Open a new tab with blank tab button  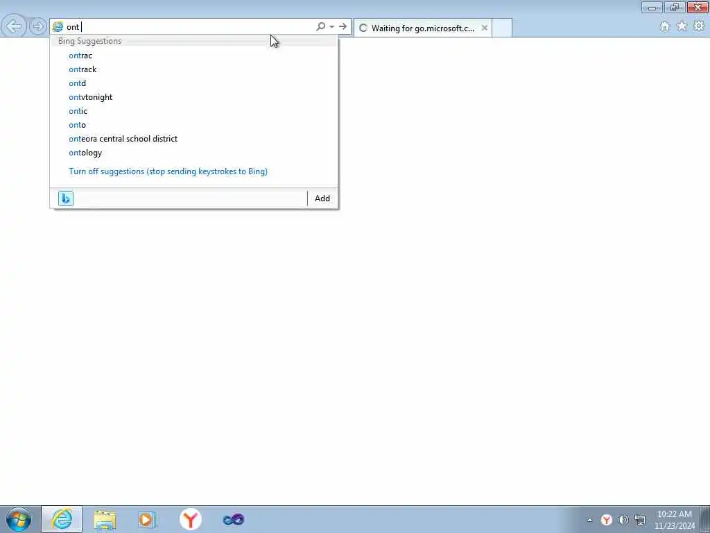tap(502, 28)
